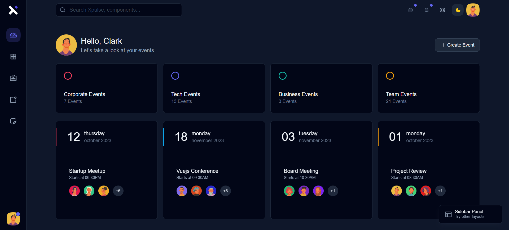Open profile avatar at sidebar bottom
The image size is (509, 230).
(x=13, y=219)
